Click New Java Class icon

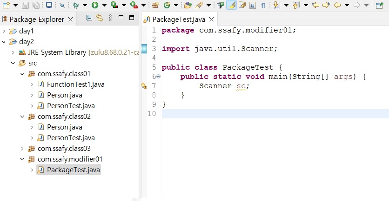[x=167, y=5]
